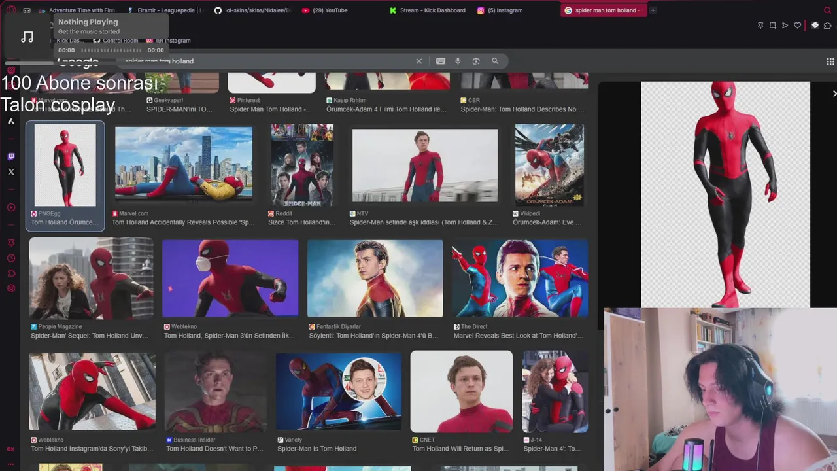Screen dimensions: 837x471
Task: Bookmark page with the heart icon
Action: 798,26
